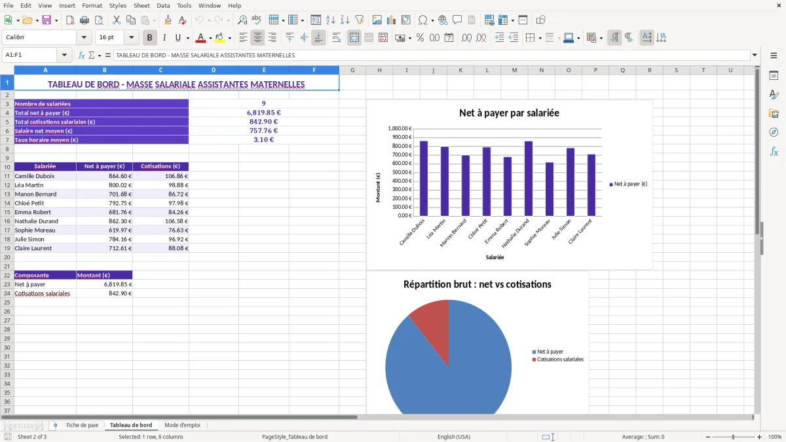Open the Font Name dropdown
This screenshot has width=786, height=442.
pos(84,38)
